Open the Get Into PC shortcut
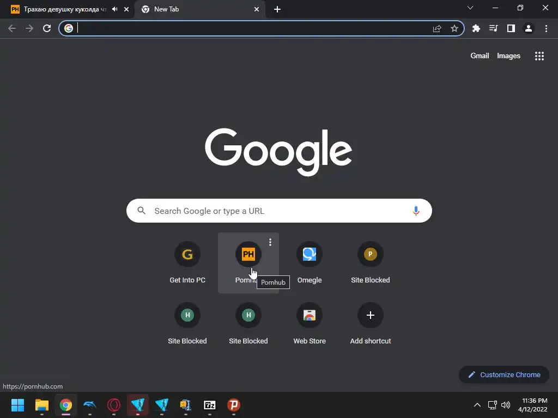 click(187, 263)
